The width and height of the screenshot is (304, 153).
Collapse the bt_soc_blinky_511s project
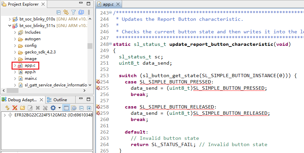(9, 25)
